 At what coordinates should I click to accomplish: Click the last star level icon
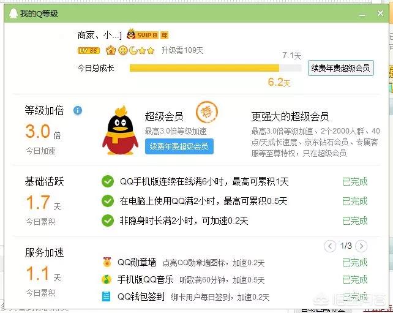tap(151, 51)
